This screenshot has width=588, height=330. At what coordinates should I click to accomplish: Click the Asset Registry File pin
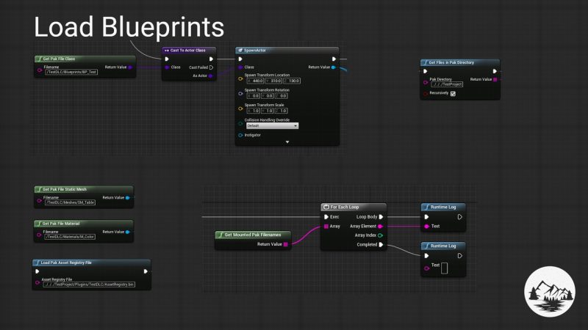37,282
